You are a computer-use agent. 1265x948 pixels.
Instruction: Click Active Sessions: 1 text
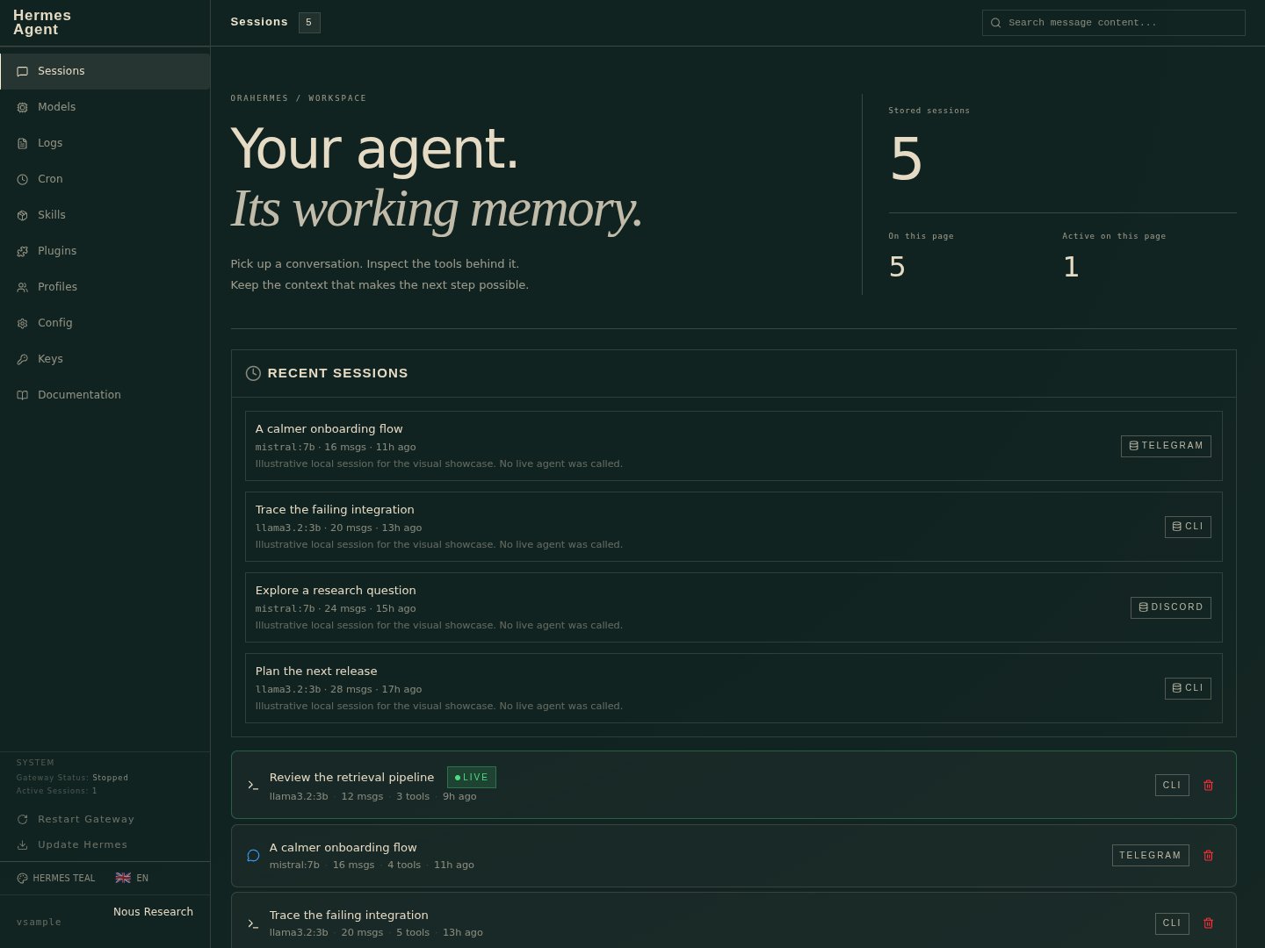[56, 791]
